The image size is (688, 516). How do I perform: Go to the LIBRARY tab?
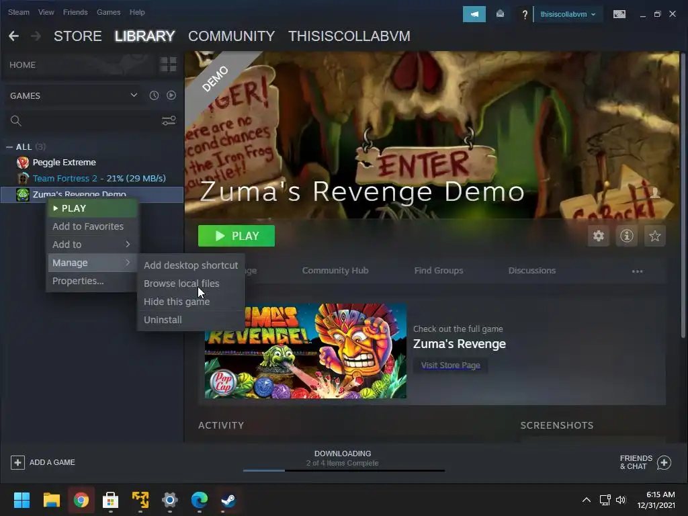pos(145,36)
